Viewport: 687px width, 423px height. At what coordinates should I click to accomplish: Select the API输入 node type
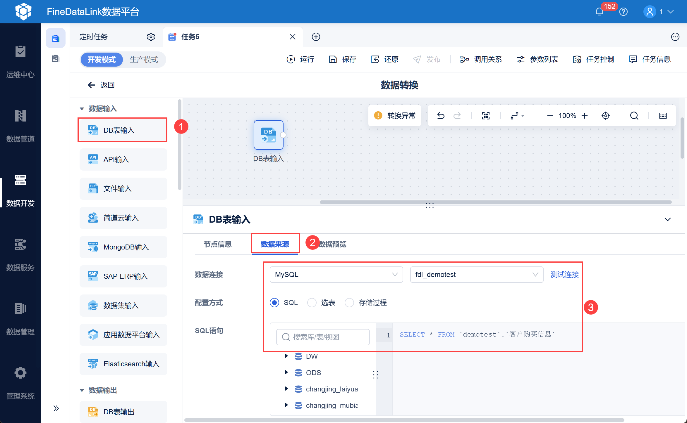pyautogui.click(x=123, y=160)
